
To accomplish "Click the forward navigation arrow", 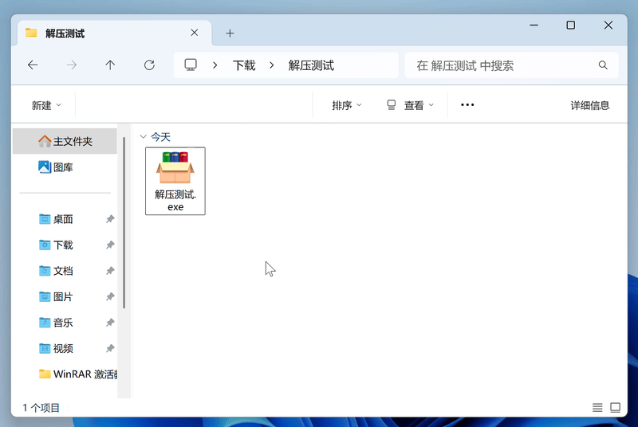I will click(x=72, y=65).
